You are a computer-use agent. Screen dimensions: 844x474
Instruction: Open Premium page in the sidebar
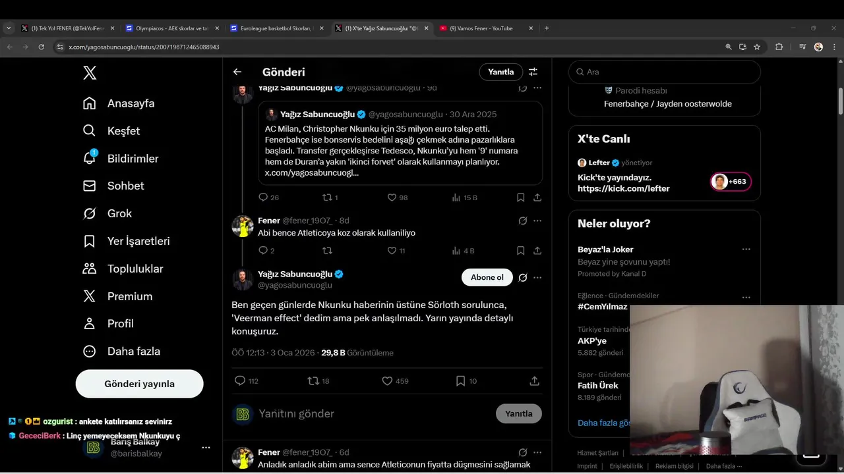[117, 296]
